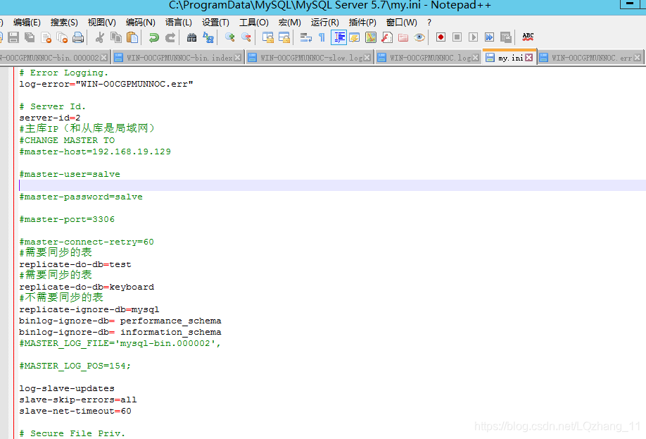646x439 pixels.
Task: Open the 编码(N) menu
Action: point(141,23)
